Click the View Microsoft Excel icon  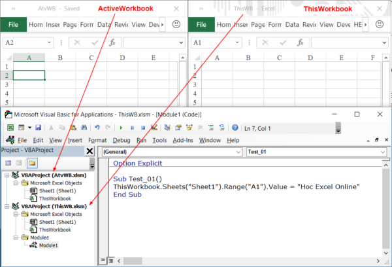pyautogui.click(x=10, y=128)
